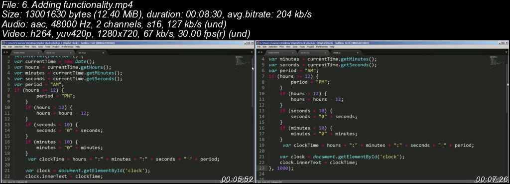Image resolution: width=510 pixels, height=184 pixels.
Task: Open the Preferences menu in right Sublime window
Action: coord(322,46)
